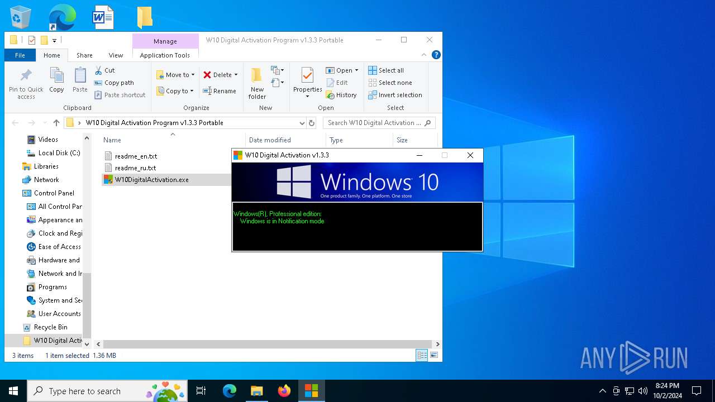This screenshot has height=402, width=715.
Task: Click the Properties checkmark icon
Action: pyautogui.click(x=307, y=75)
